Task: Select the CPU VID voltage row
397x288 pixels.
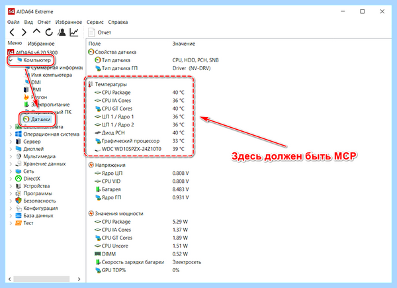Action: (142, 181)
